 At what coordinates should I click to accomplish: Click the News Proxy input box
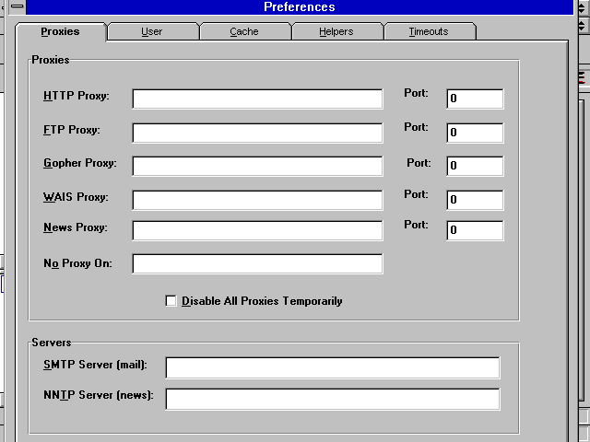click(x=257, y=230)
